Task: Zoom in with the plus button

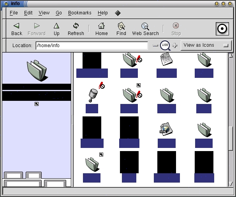Action: [x=174, y=46]
